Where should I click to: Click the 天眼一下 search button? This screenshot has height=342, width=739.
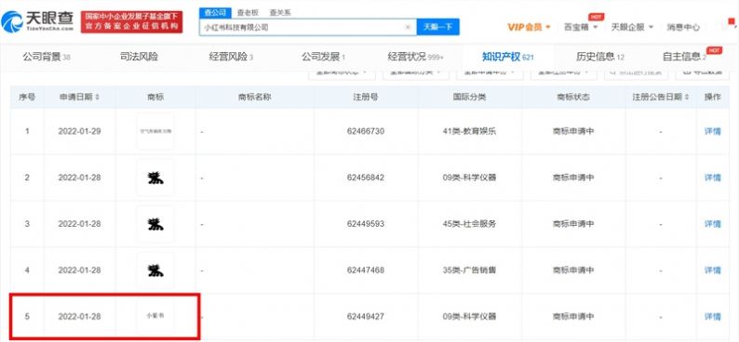pyautogui.click(x=437, y=27)
